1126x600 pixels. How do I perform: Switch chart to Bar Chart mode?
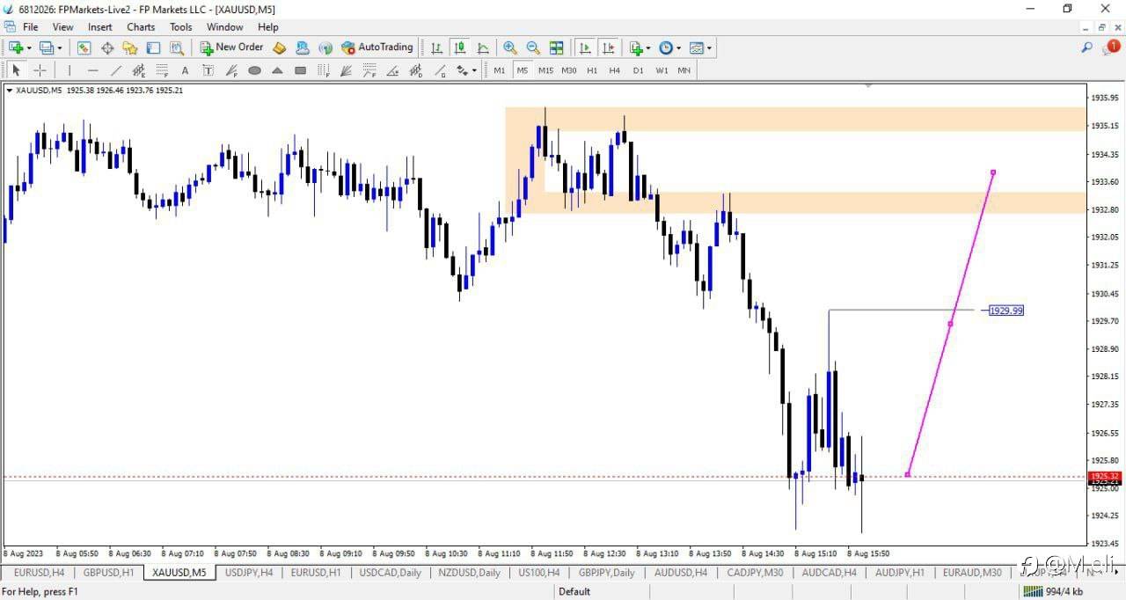(436, 48)
